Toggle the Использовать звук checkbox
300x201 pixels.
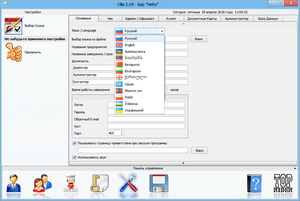point(75,157)
